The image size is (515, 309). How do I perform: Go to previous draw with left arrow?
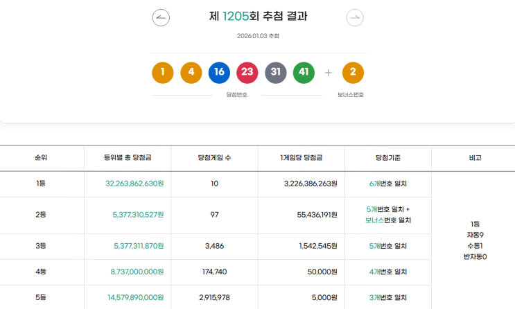pyautogui.click(x=161, y=18)
